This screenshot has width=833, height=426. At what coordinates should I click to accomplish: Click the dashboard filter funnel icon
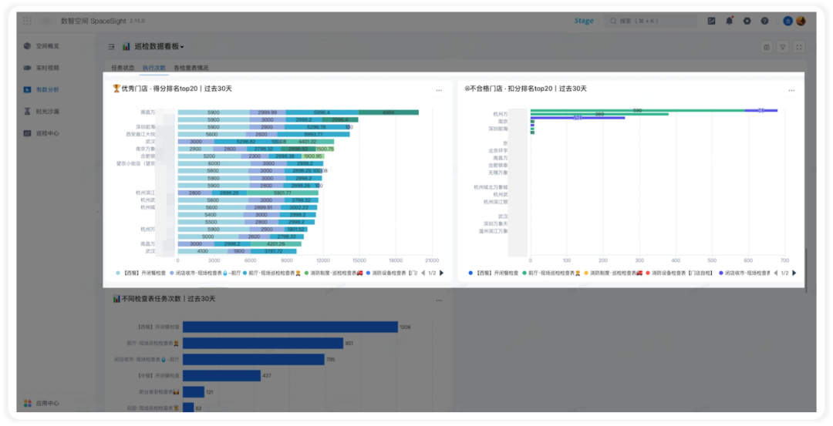(783, 47)
